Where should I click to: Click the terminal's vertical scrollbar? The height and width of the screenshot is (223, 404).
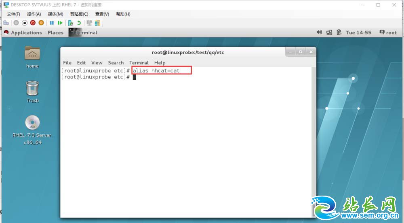click(314, 141)
